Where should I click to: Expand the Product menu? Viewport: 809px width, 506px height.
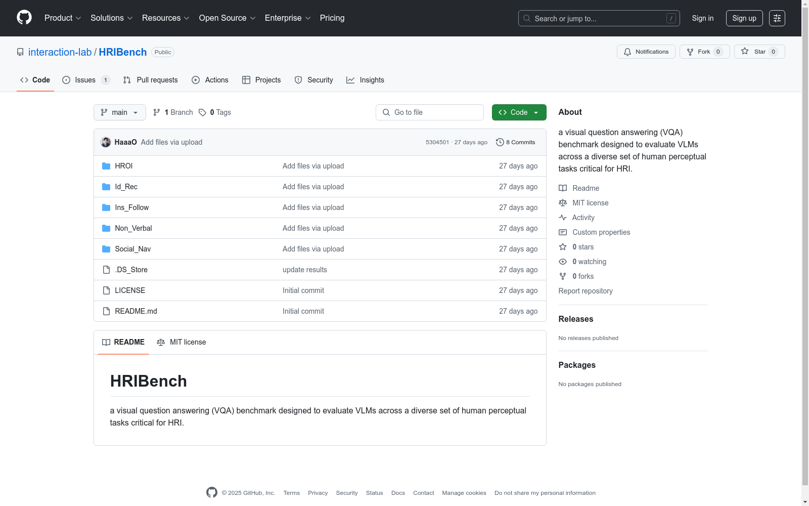63,18
